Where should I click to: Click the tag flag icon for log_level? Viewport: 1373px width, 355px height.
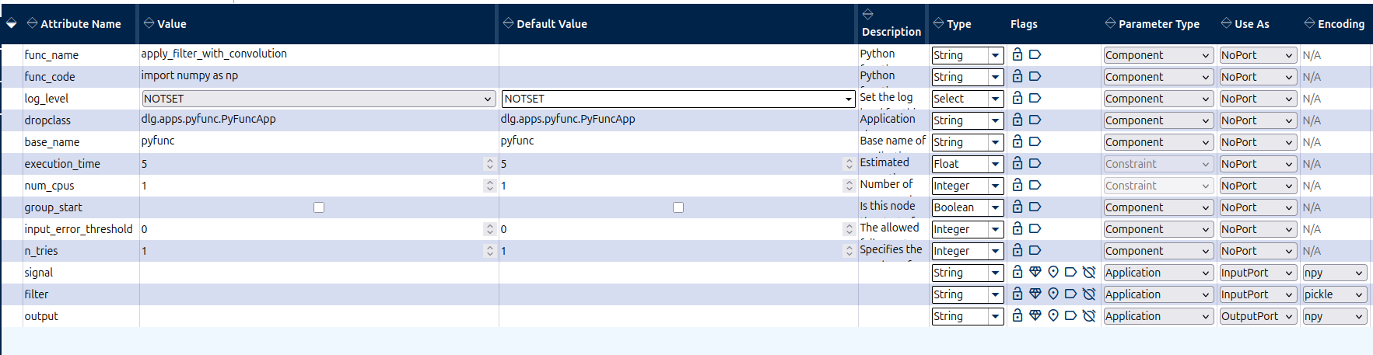[1035, 98]
